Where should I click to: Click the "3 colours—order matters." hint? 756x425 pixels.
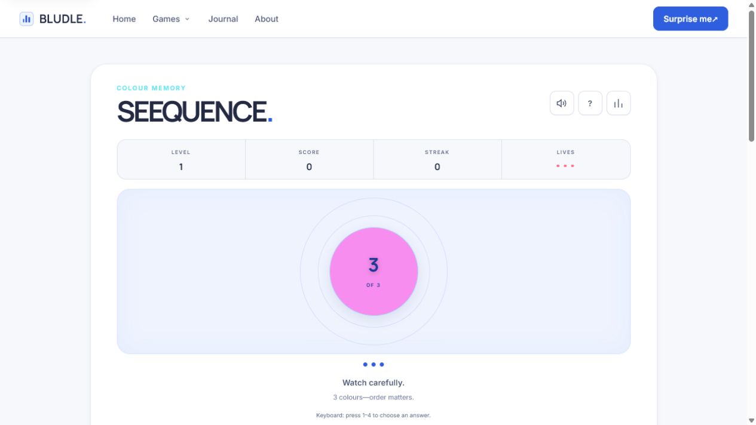tap(374, 397)
